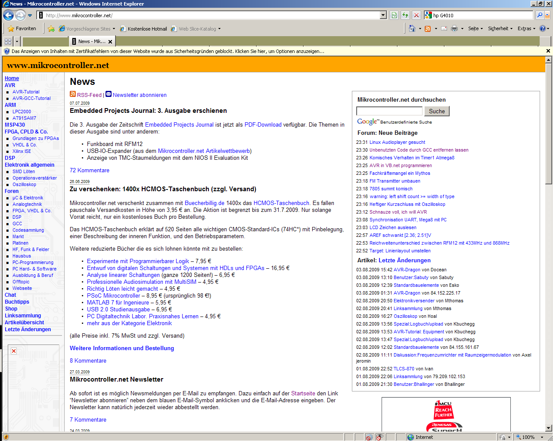Click the broken image placeholder in the sidebar
The height and width of the screenshot is (441, 553).
(14, 351)
